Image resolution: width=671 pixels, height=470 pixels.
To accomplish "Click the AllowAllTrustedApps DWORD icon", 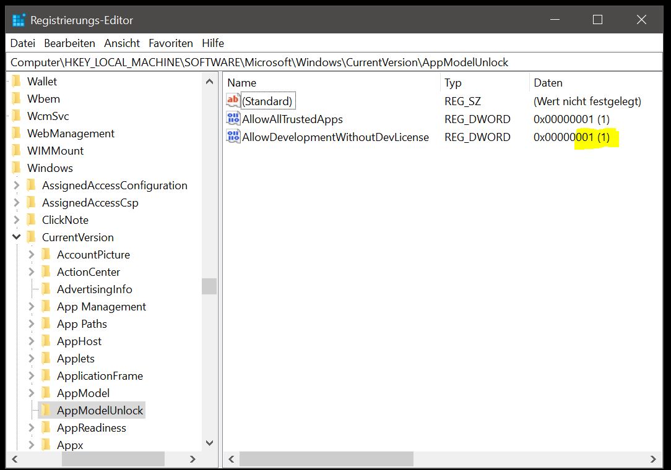I will coord(233,119).
